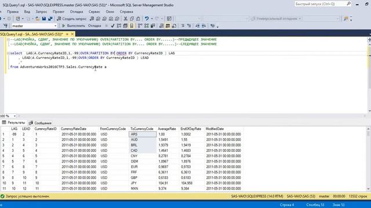Click the 13532 строк row count in status bar
The height and width of the screenshot is (208, 371).
pyautogui.click(x=358, y=196)
